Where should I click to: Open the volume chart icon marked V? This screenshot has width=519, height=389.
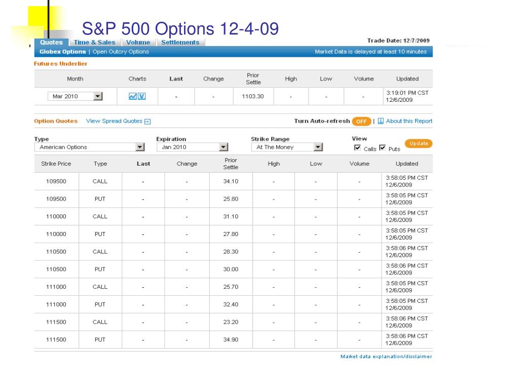[142, 96]
